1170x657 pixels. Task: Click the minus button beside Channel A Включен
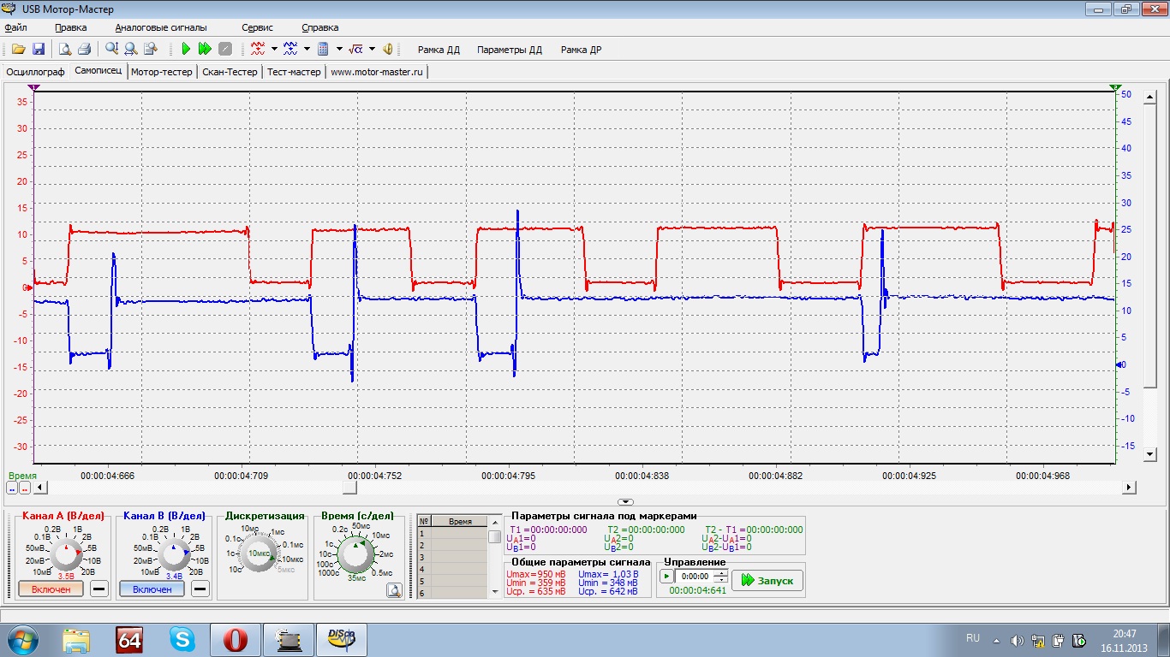[x=99, y=589]
